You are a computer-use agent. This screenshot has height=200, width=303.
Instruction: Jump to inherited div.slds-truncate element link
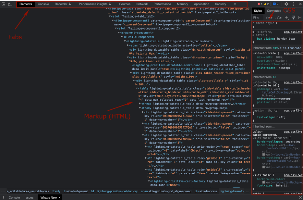point(287,48)
